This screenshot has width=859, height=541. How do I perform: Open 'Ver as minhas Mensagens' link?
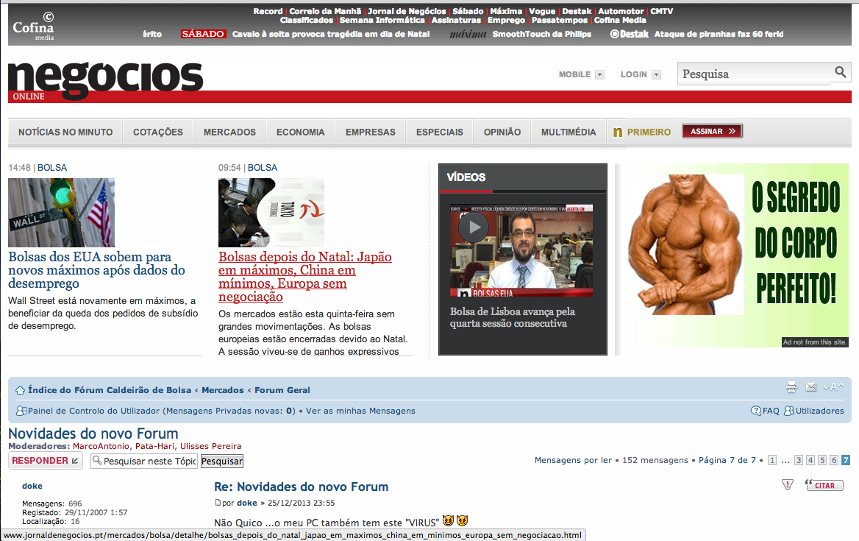pyautogui.click(x=360, y=411)
